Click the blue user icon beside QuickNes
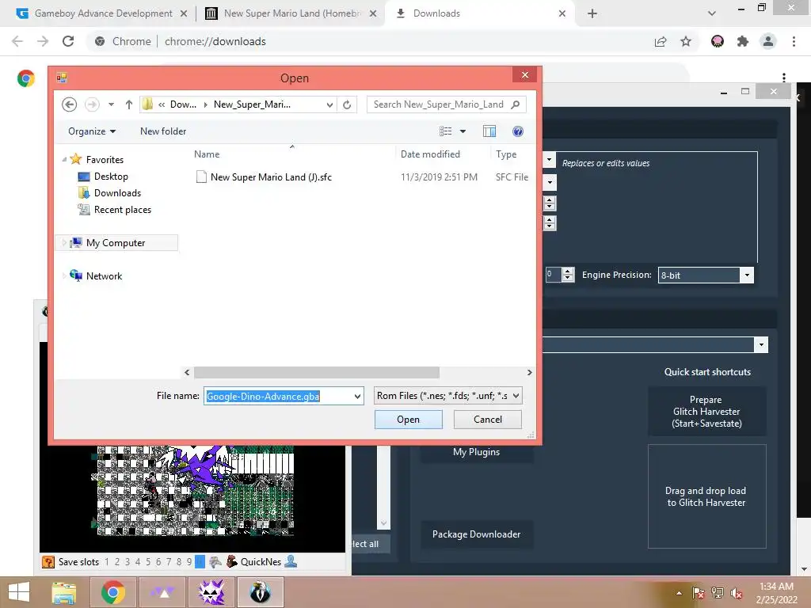The image size is (811, 608). [x=291, y=561]
